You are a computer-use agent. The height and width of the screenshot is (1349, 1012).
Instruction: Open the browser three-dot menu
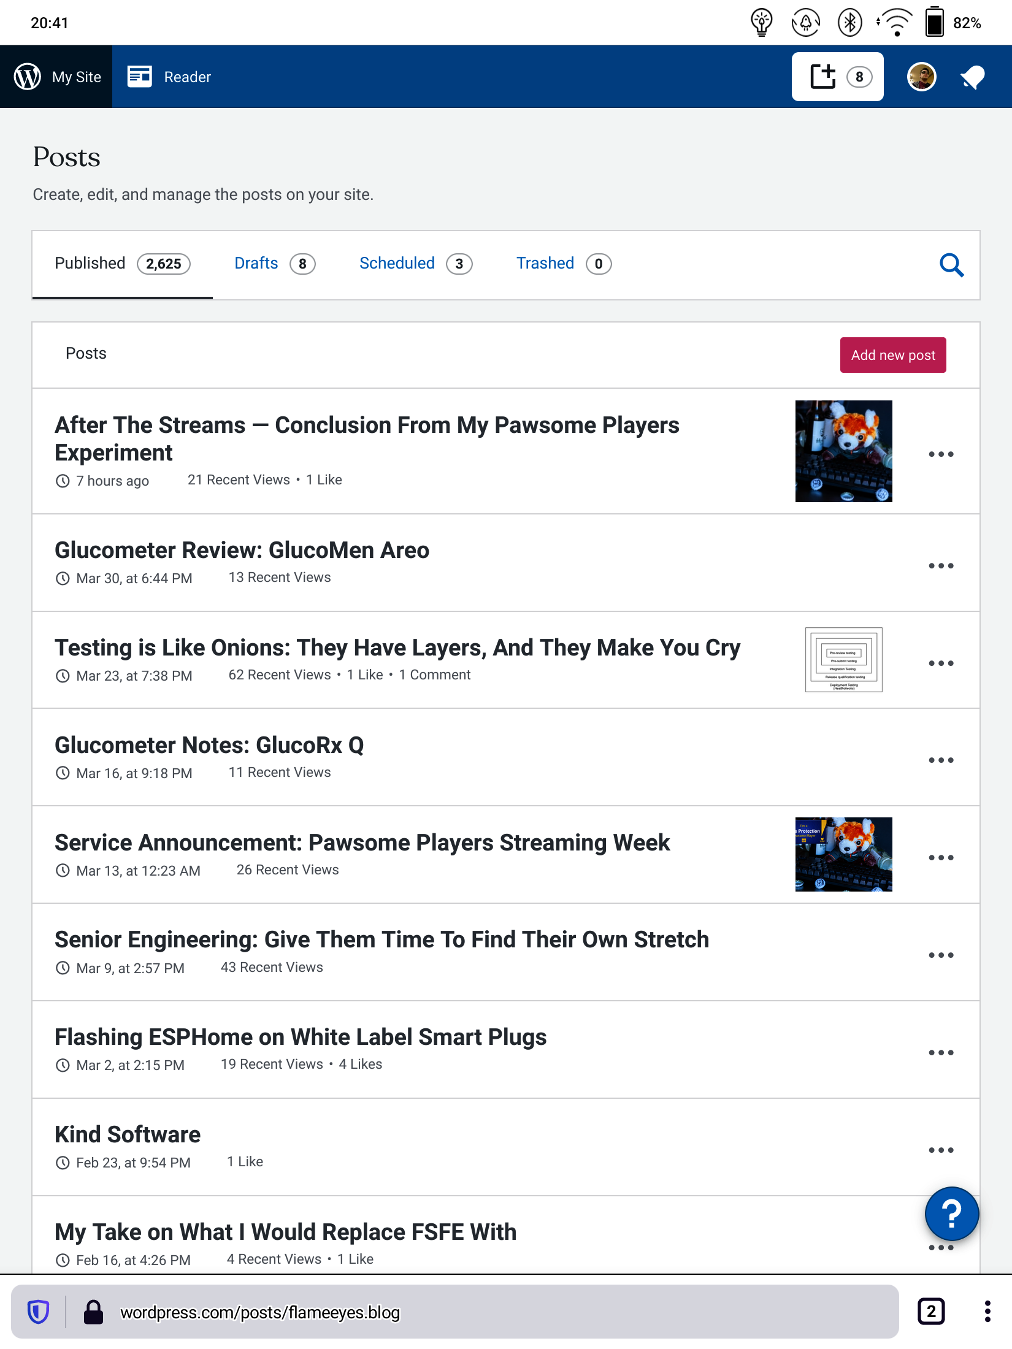tap(987, 1312)
